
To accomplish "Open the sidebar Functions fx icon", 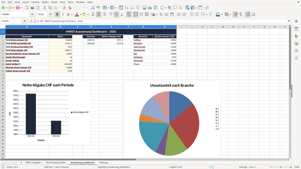I will [296, 58].
